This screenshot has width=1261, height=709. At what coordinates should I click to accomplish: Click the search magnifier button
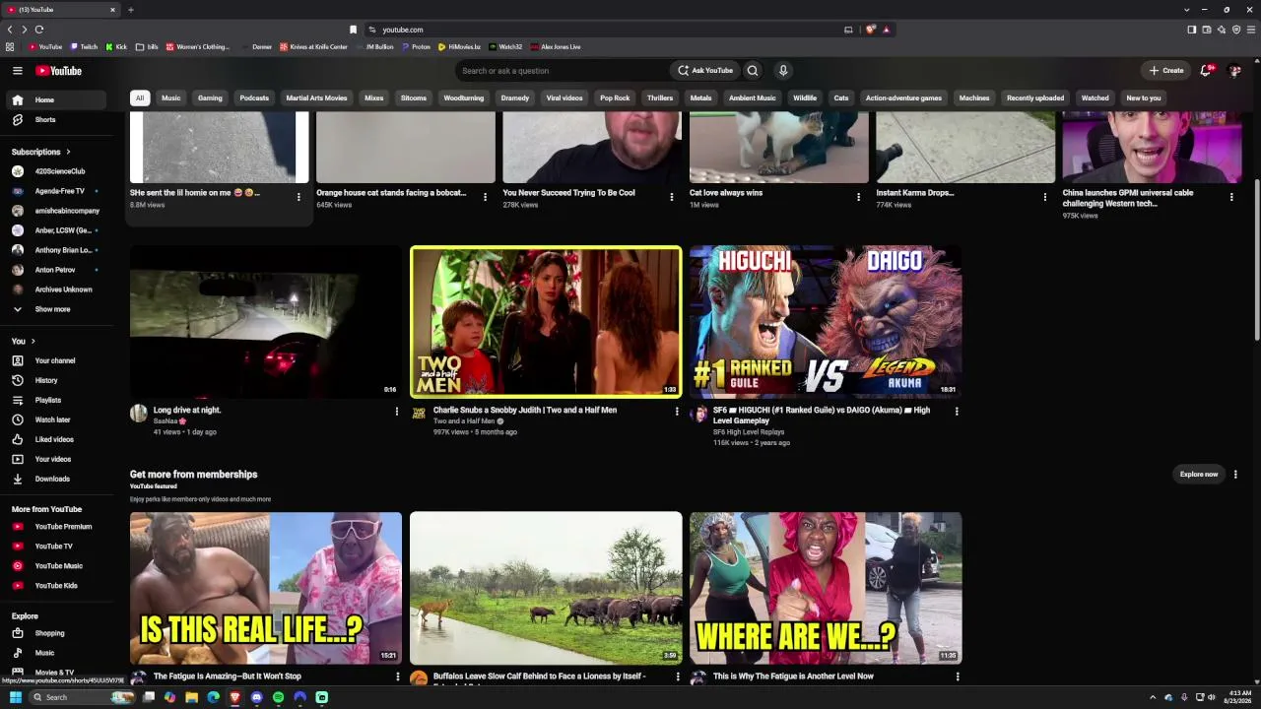[x=753, y=71]
